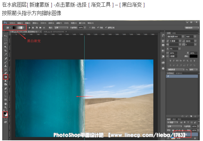
Task: Select the Crop tool
Action: point(5,51)
